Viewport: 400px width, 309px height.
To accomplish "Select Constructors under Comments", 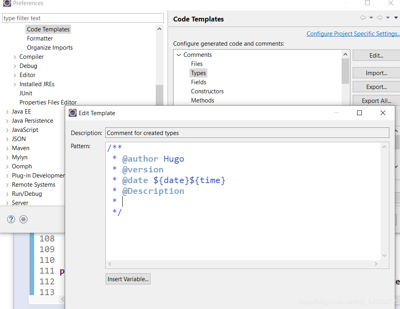I will 207,91.
